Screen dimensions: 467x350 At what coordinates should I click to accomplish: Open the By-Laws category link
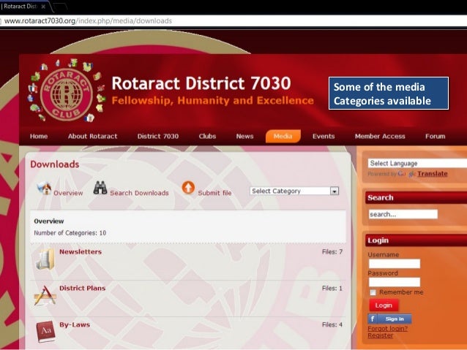pos(75,324)
